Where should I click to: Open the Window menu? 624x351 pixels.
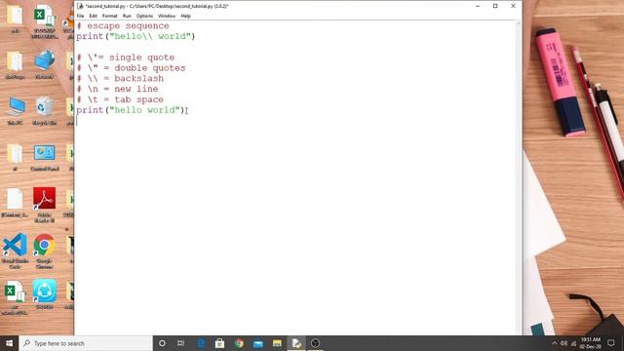[x=167, y=16]
